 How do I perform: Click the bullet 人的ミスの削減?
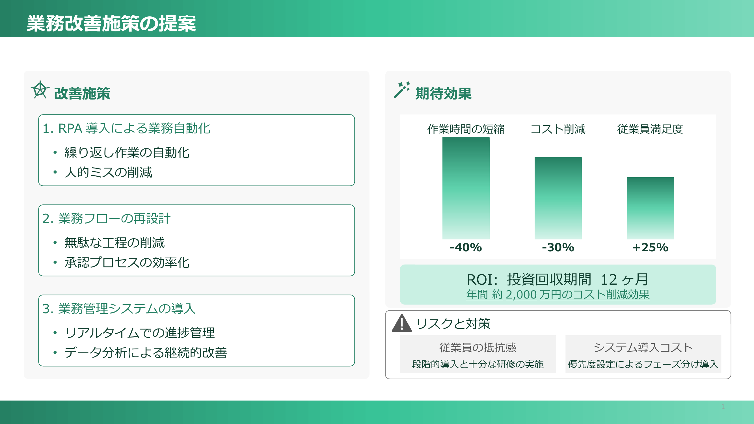108,172
